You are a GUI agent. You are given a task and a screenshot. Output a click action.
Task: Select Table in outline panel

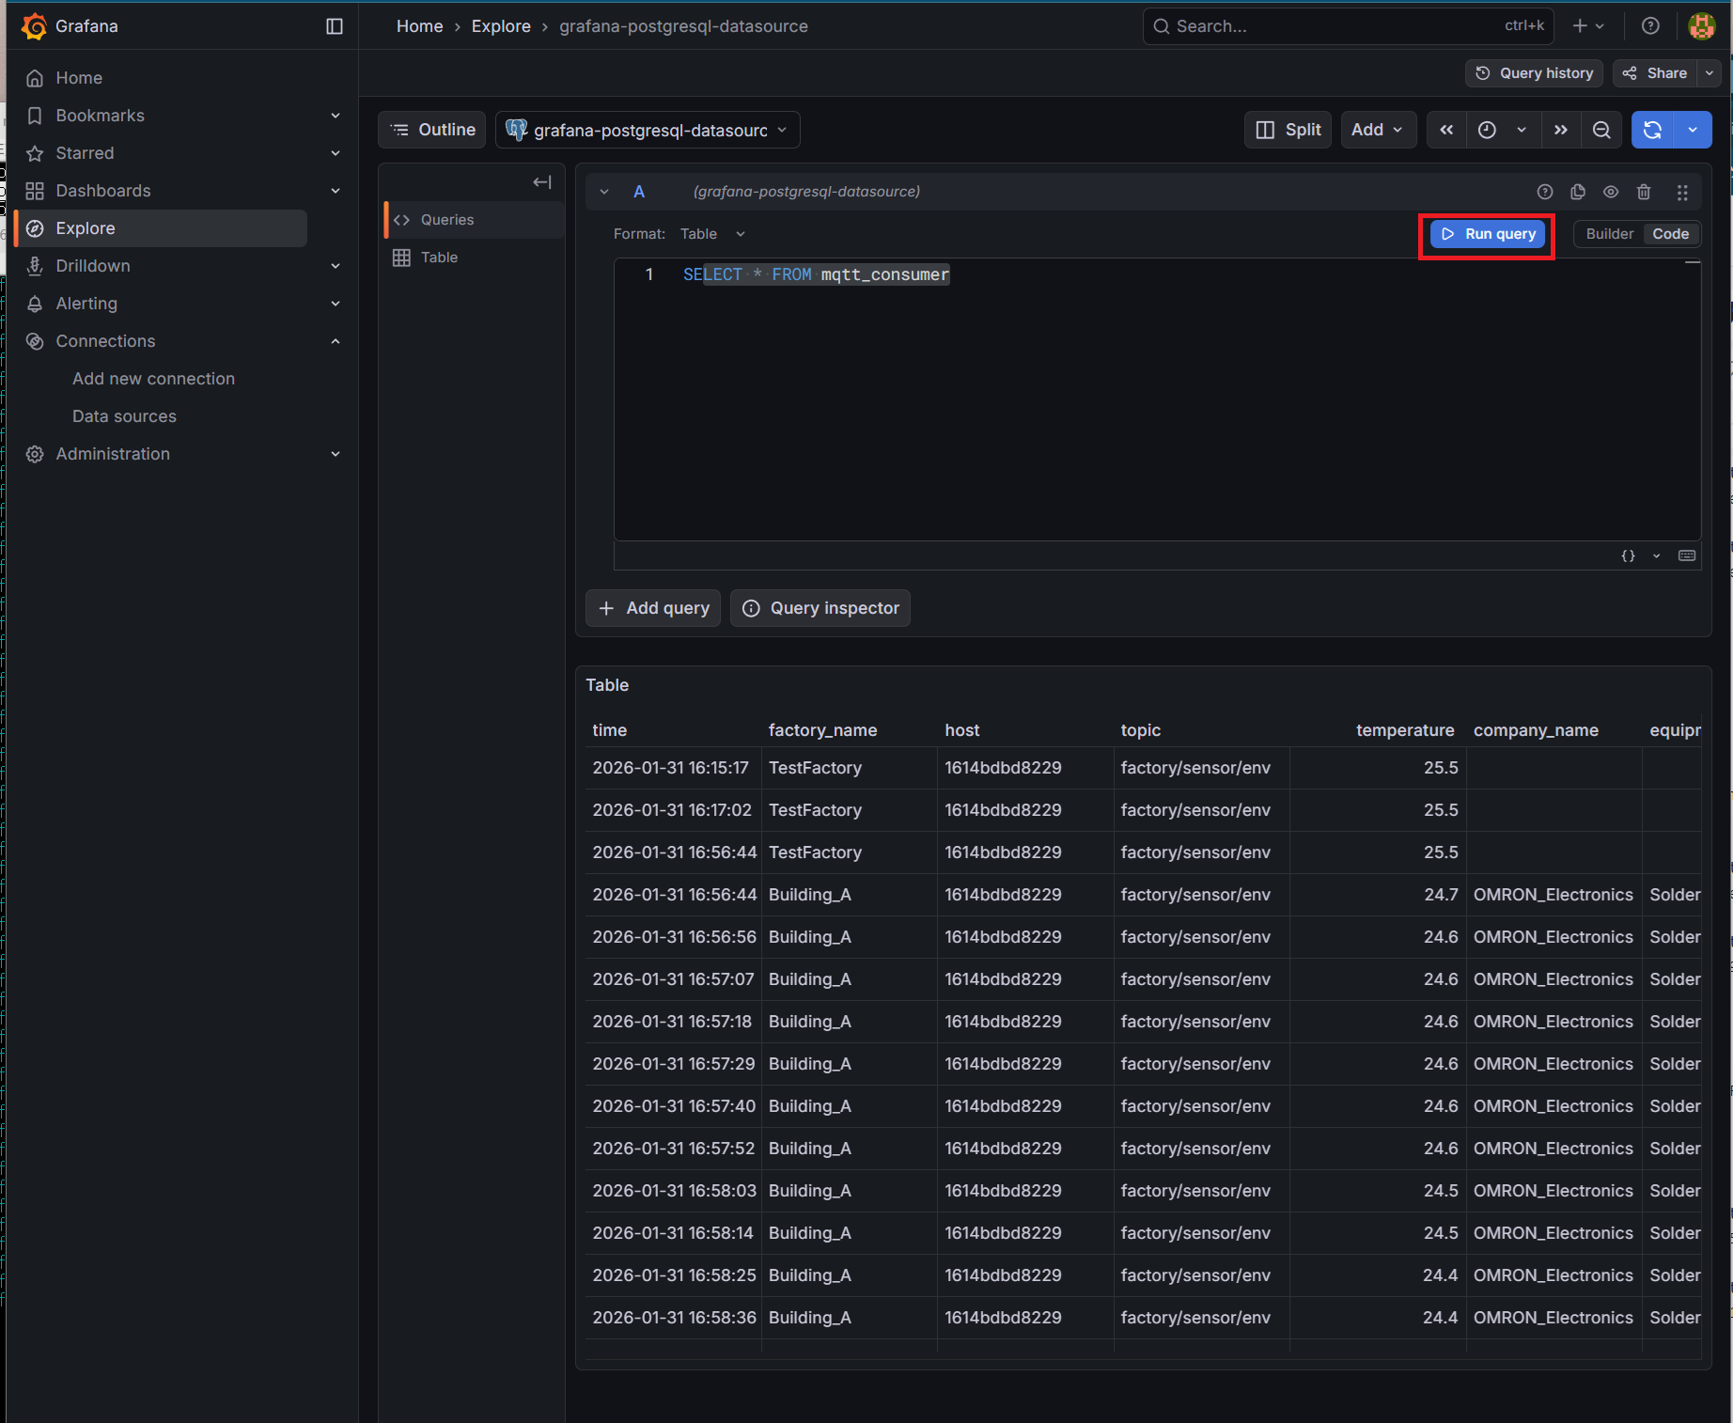439,258
